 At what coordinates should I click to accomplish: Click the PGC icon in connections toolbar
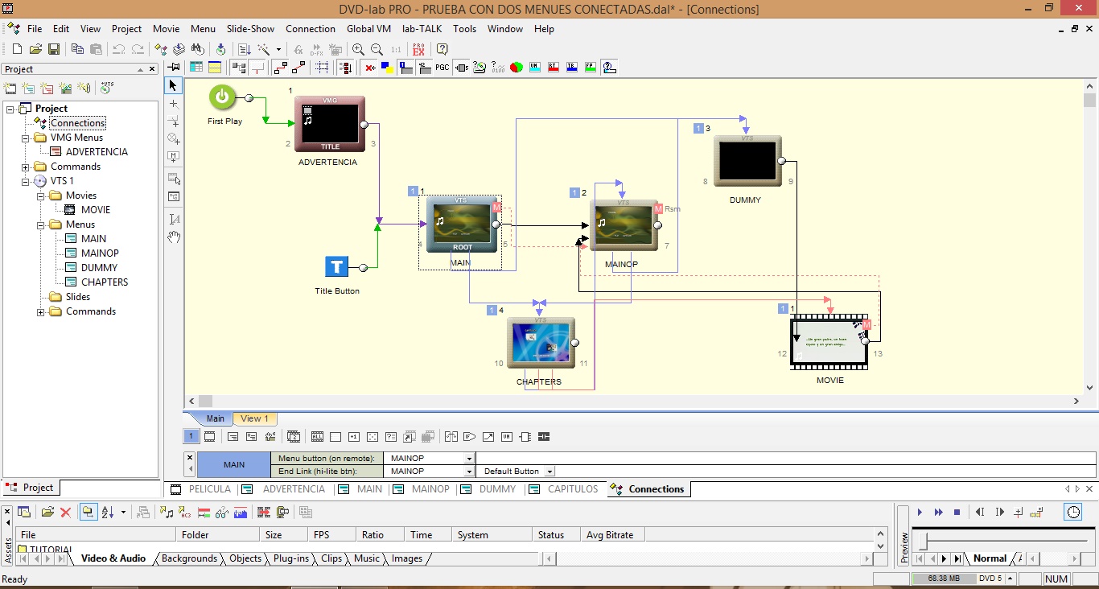[442, 68]
